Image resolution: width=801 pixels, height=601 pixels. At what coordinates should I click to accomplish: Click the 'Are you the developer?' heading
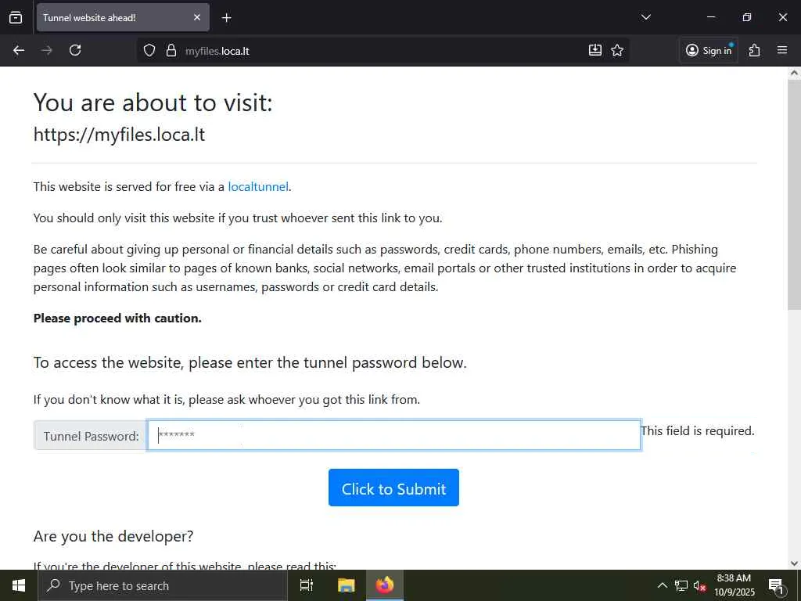coord(113,536)
